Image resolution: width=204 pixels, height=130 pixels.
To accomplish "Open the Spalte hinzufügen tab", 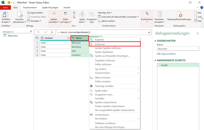I will (50, 7).
